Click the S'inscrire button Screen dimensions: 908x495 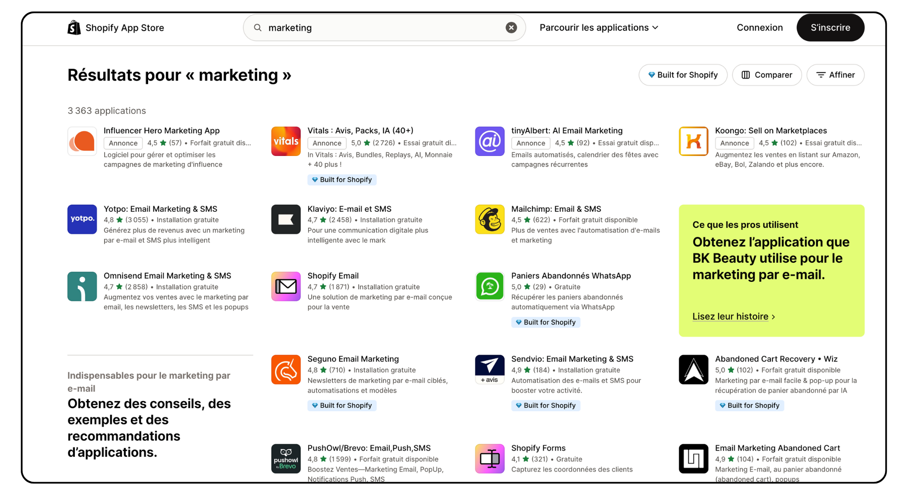click(x=830, y=27)
